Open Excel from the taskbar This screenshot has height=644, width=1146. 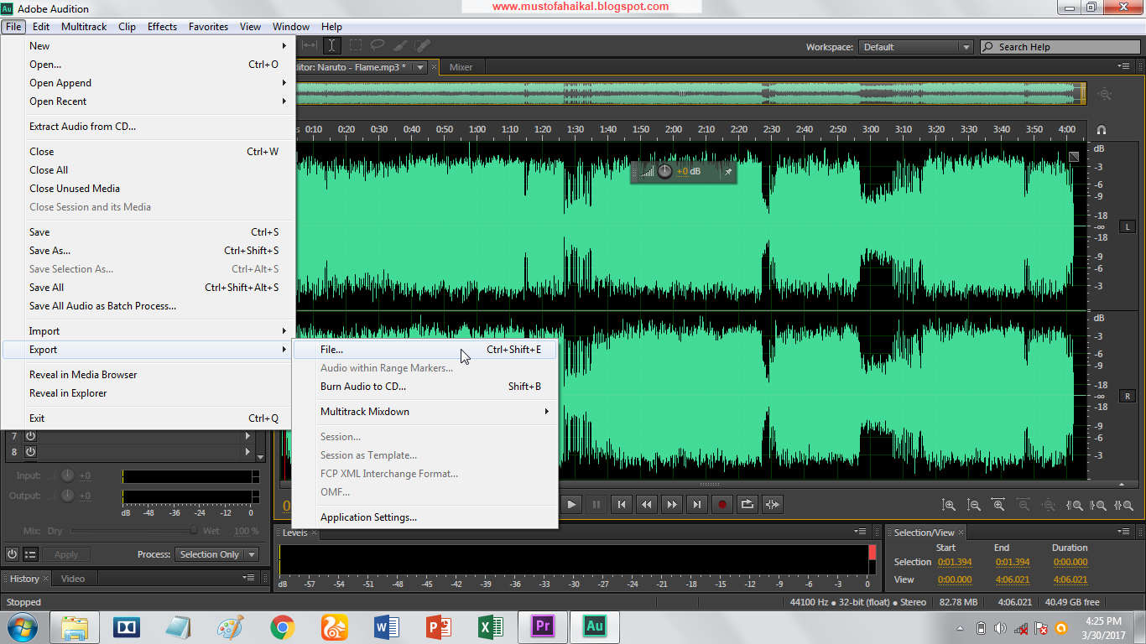pyautogui.click(x=490, y=626)
